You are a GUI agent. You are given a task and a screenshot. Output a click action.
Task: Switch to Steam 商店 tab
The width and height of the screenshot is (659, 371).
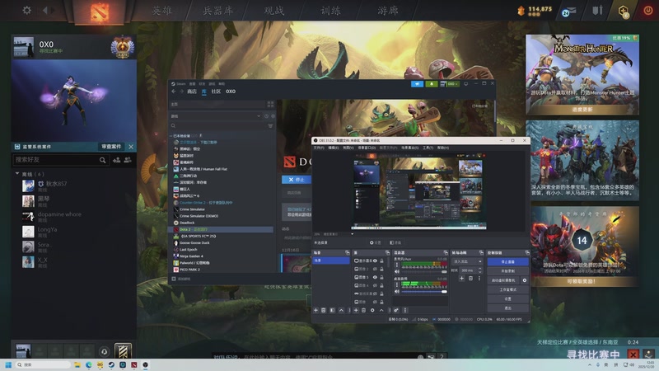pos(192,92)
